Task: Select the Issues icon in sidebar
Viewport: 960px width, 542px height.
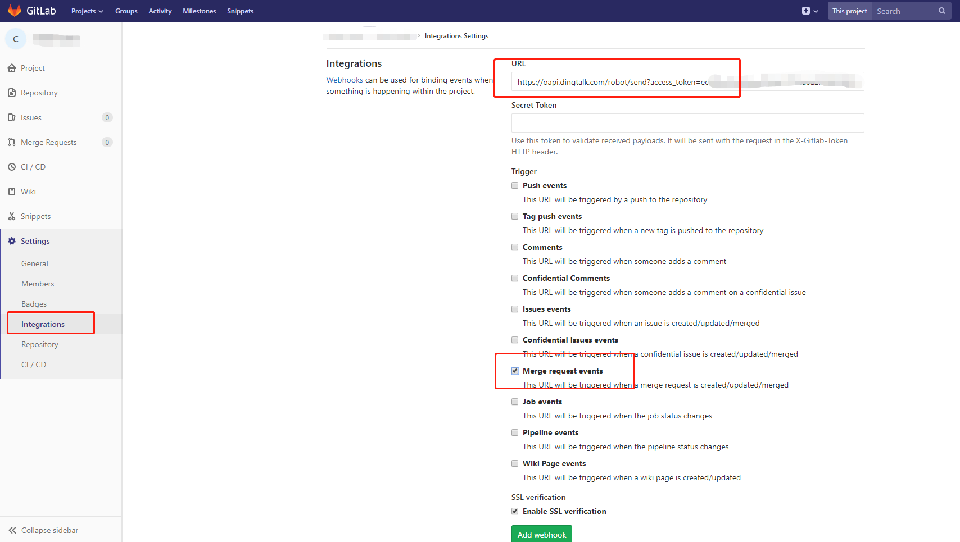Action: (12, 117)
